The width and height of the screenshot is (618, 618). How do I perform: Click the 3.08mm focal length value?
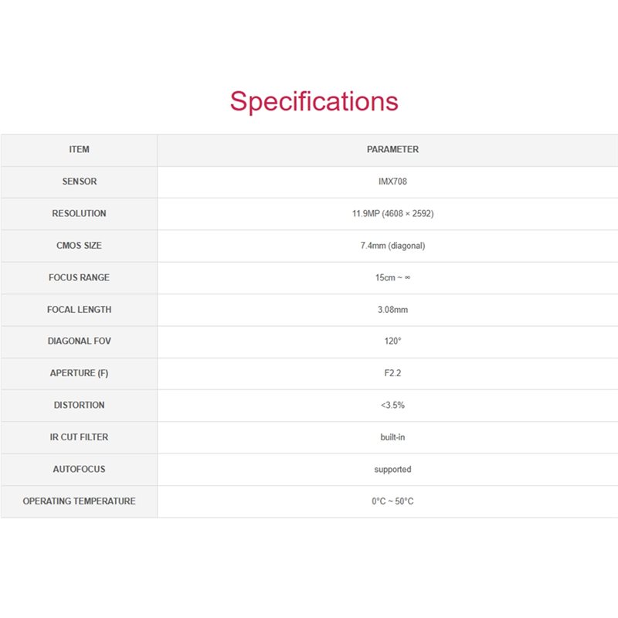(392, 310)
